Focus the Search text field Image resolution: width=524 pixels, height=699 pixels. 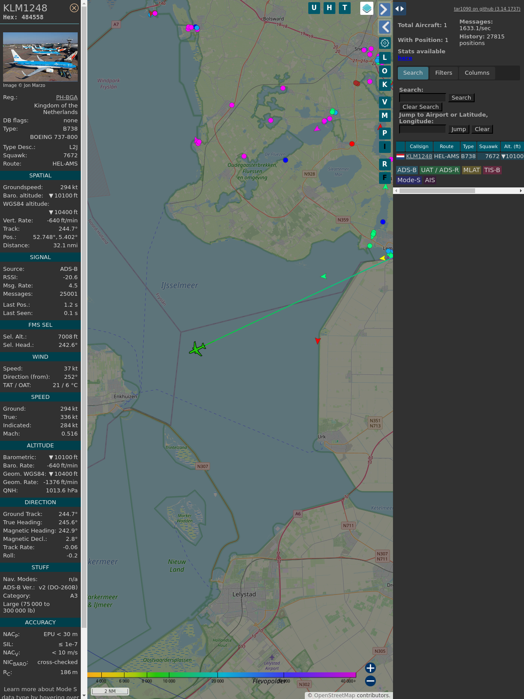422,98
